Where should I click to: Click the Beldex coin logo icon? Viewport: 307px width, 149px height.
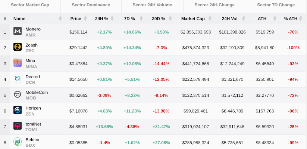18,142
